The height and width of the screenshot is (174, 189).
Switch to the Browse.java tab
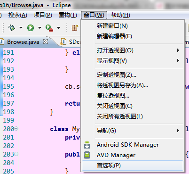23,42
